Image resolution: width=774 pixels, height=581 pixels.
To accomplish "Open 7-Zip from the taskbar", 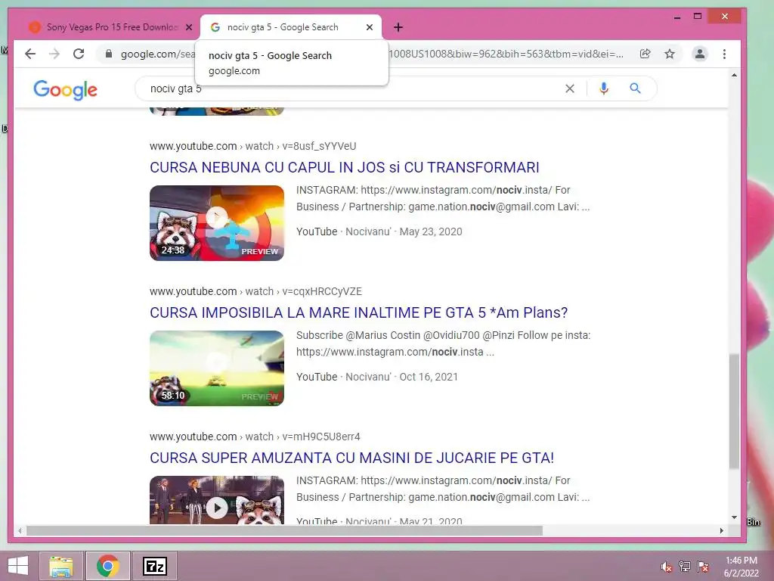I will [154, 566].
